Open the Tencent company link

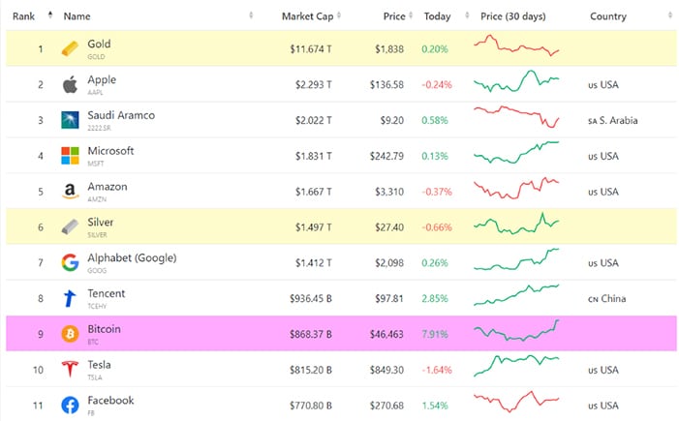107,293
